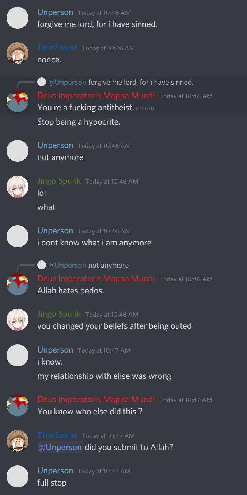Click small reply avatar before 'forgive me lord' quote
Viewport: 247px width, 495px height.
click(x=42, y=82)
